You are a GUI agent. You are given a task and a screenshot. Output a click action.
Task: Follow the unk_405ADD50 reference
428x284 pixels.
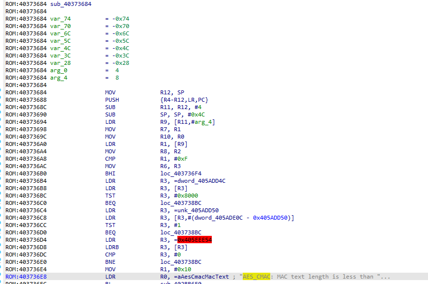pos(198,210)
